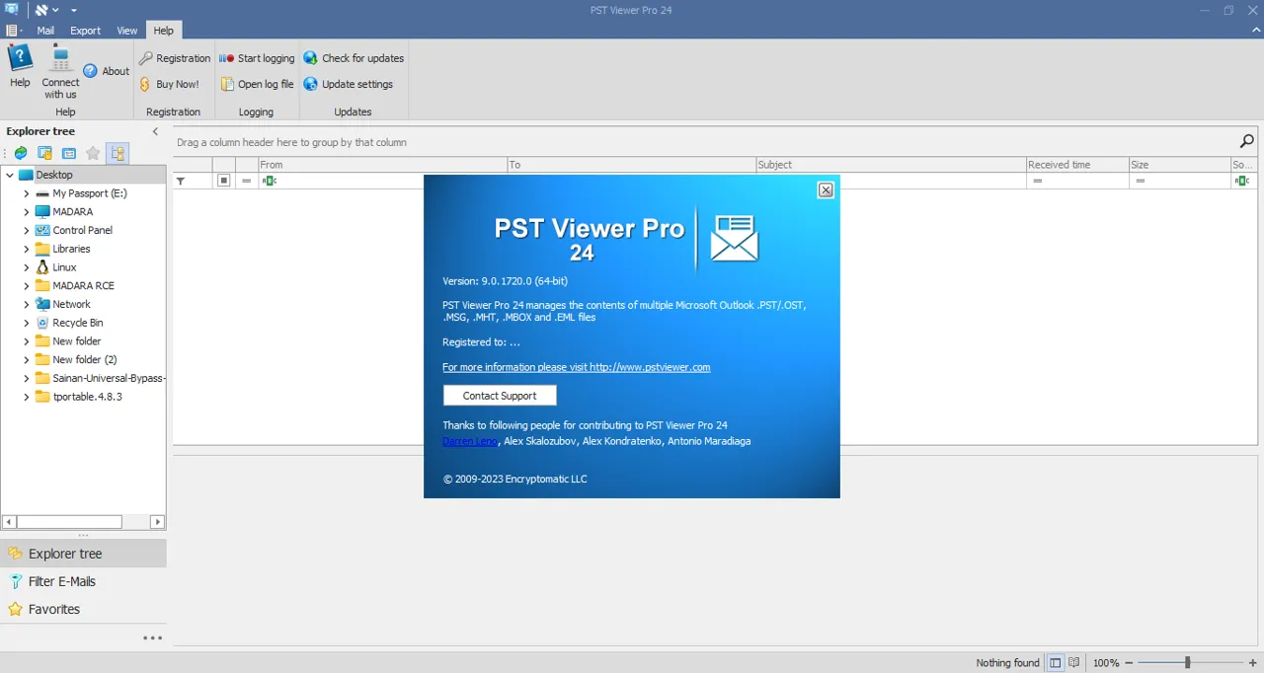This screenshot has width=1264, height=673.
Task: Expand the Network node
Action: point(27,304)
